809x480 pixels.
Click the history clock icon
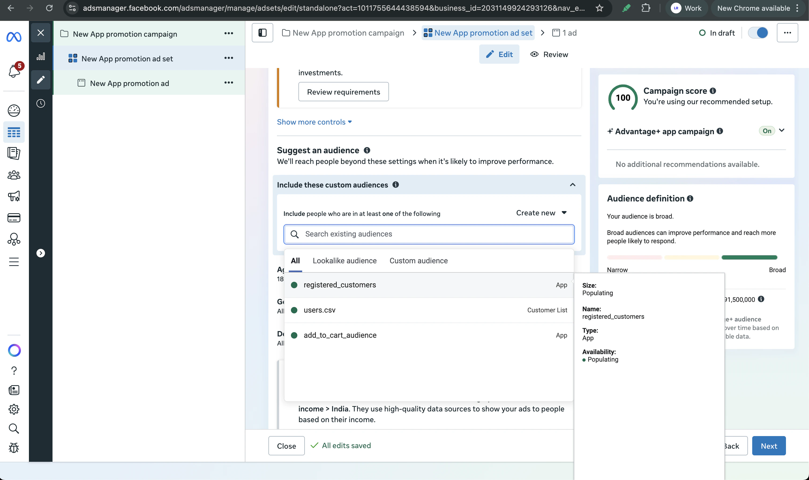[40, 103]
